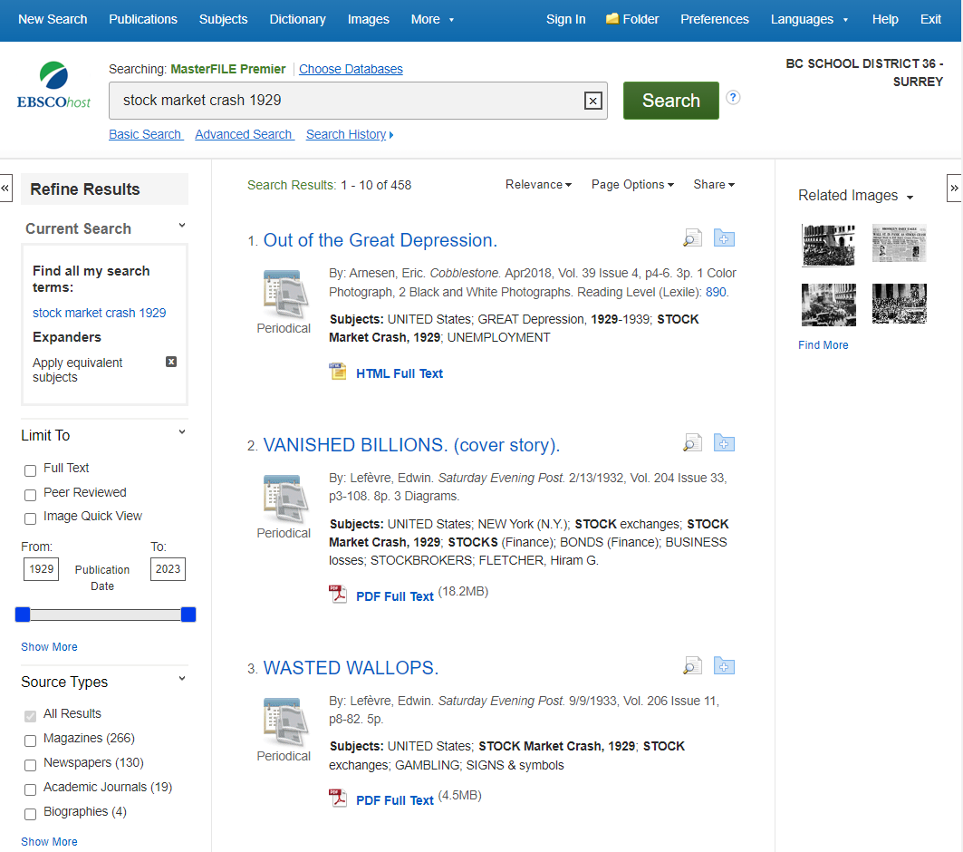Open the bottom-left related image of street cars
Viewport: 963px width, 852px height.
click(x=829, y=305)
